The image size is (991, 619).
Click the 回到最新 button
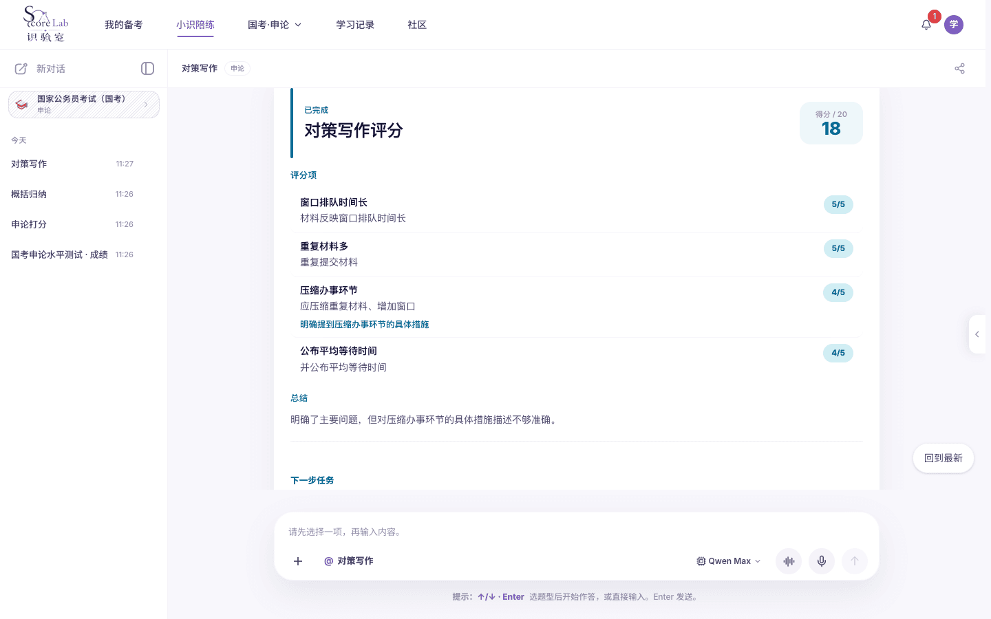(x=944, y=458)
